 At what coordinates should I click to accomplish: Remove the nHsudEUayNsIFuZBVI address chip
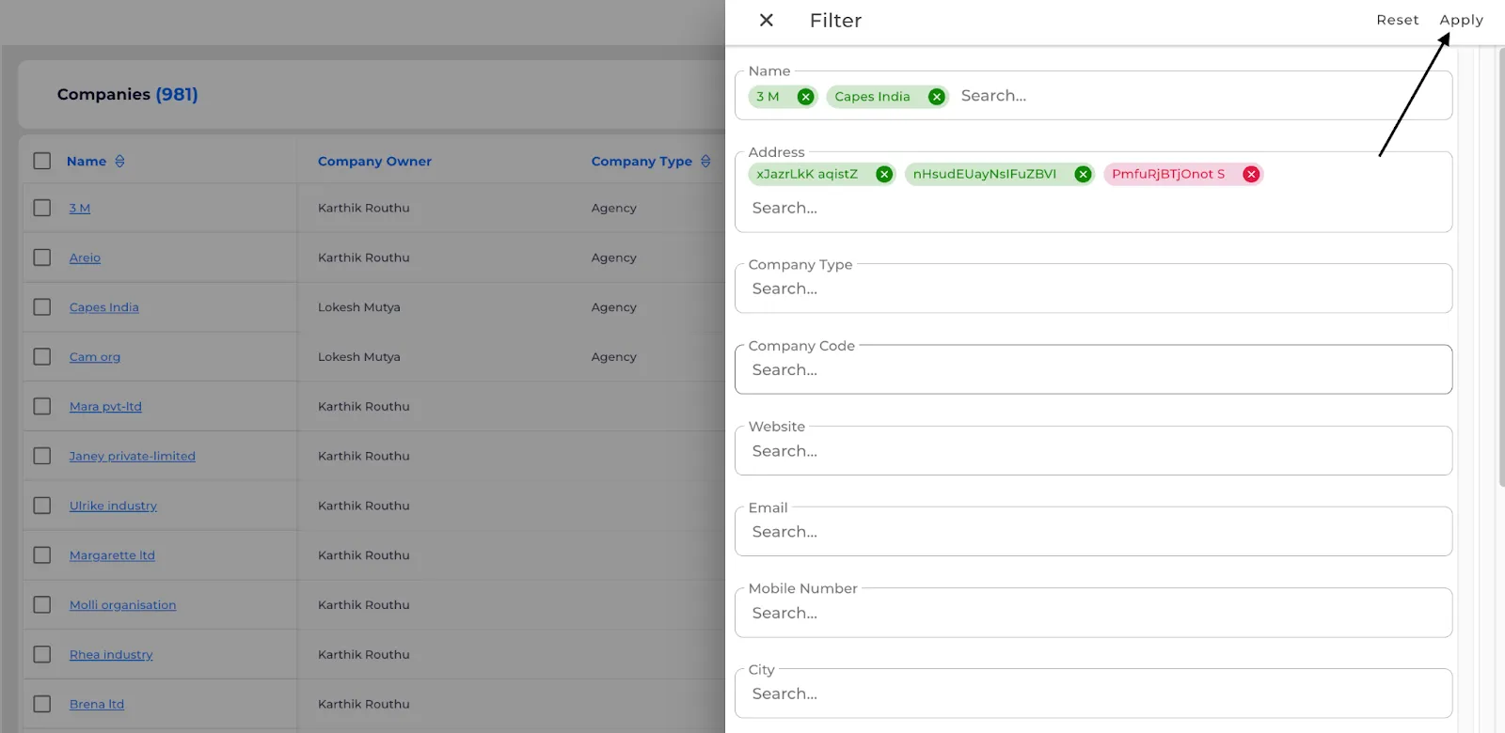(x=1083, y=174)
